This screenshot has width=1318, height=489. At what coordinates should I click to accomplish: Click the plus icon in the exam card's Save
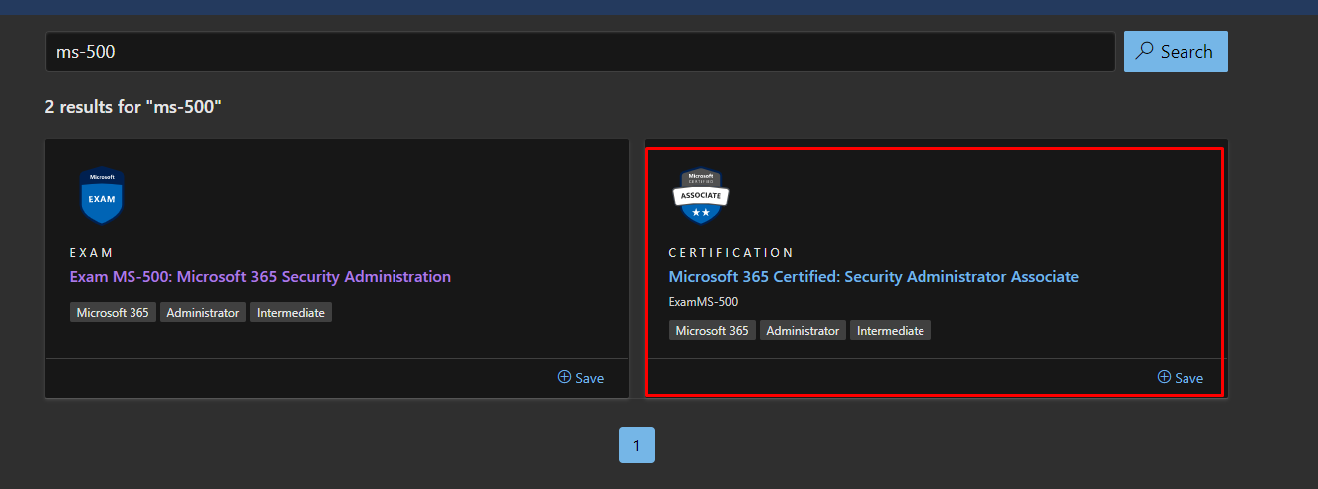click(564, 377)
